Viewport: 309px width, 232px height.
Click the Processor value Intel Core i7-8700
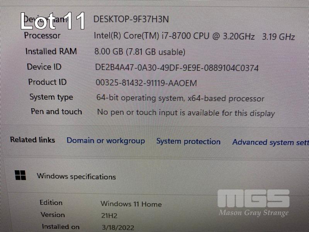click(x=194, y=36)
